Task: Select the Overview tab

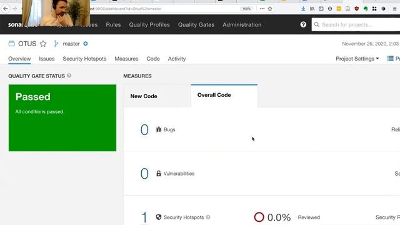Action: pos(19,59)
